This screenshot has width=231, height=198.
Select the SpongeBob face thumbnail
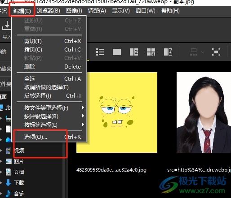click(x=117, y=112)
